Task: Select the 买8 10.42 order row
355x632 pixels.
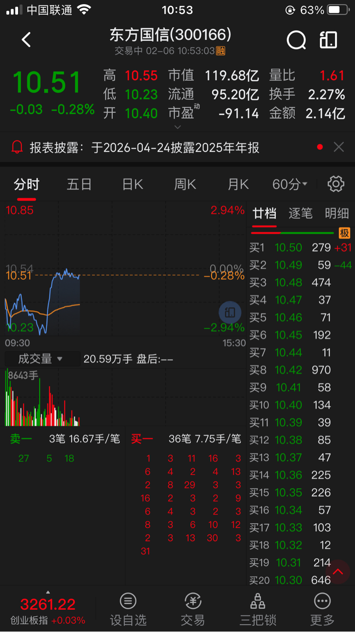Action: [x=300, y=370]
